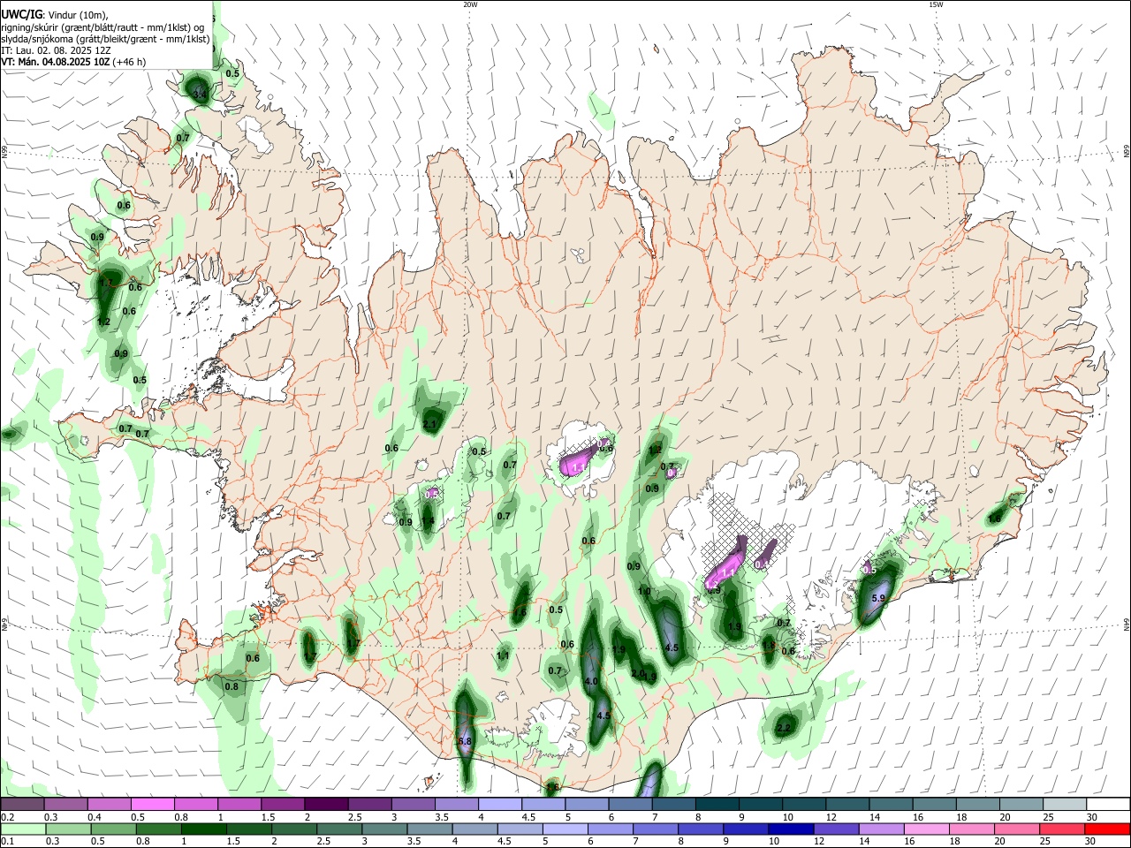
Task: Click the '2.2' precipitation value offshore south
Action: (x=784, y=729)
